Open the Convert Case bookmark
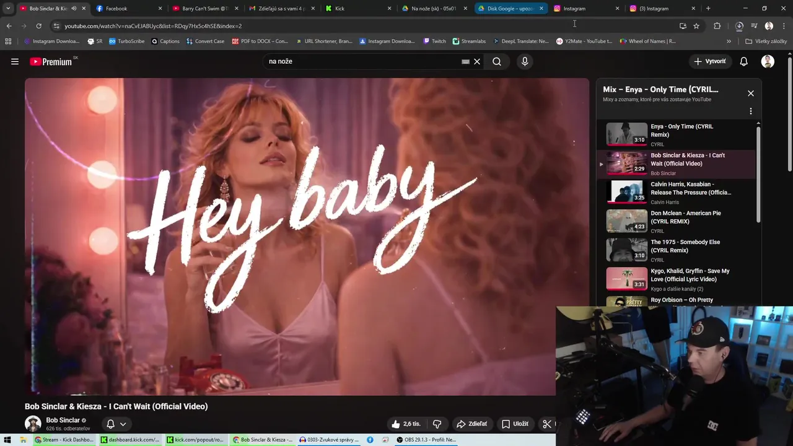This screenshot has height=446, width=793. [205, 42]
